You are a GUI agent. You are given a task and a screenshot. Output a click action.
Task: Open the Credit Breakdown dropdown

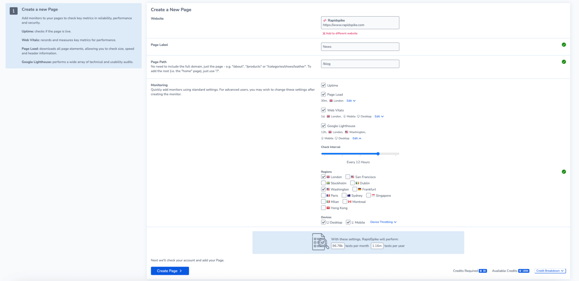coord(550,271)
